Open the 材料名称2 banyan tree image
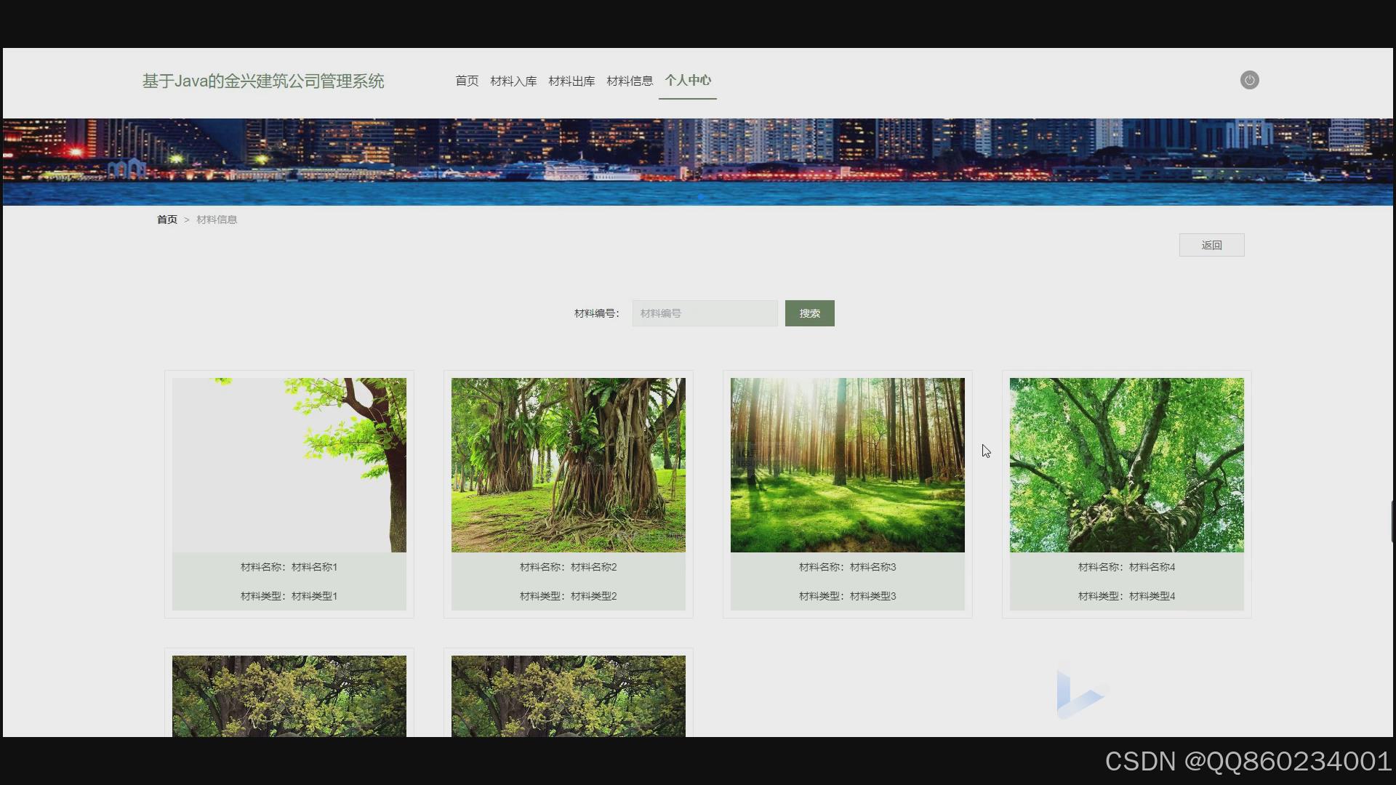The image size is (1396, 785). tap(569, 465)
